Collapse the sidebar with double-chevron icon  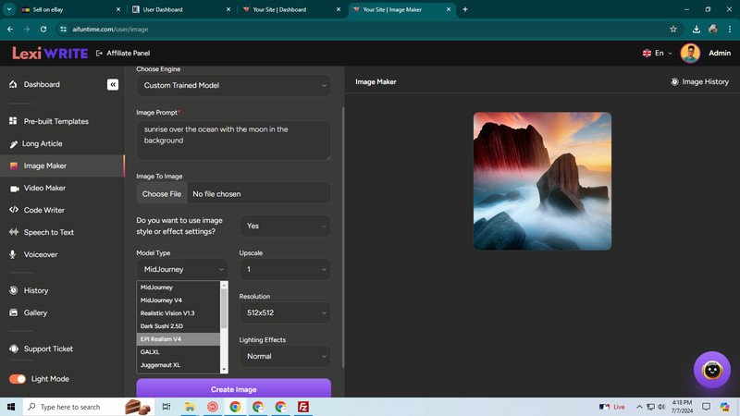112,84
